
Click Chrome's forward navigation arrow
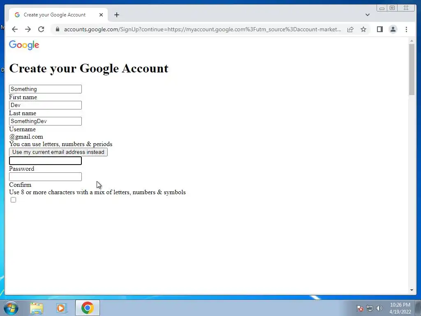(x=28, y=29)
